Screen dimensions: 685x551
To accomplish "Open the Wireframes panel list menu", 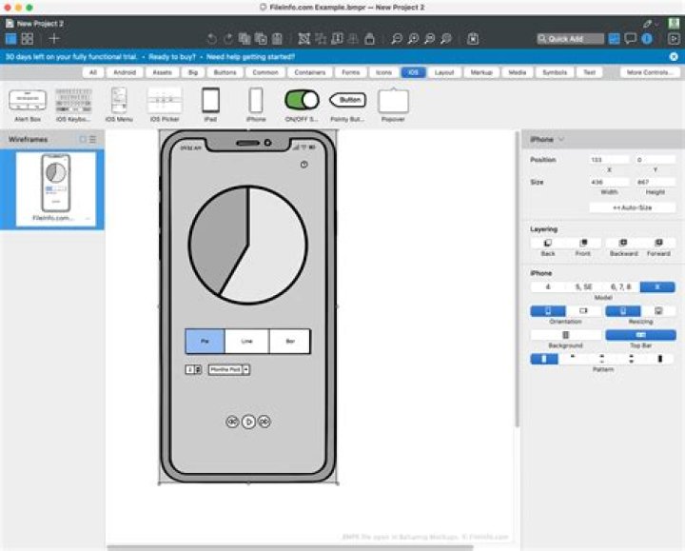I will [x=92, y=140].
